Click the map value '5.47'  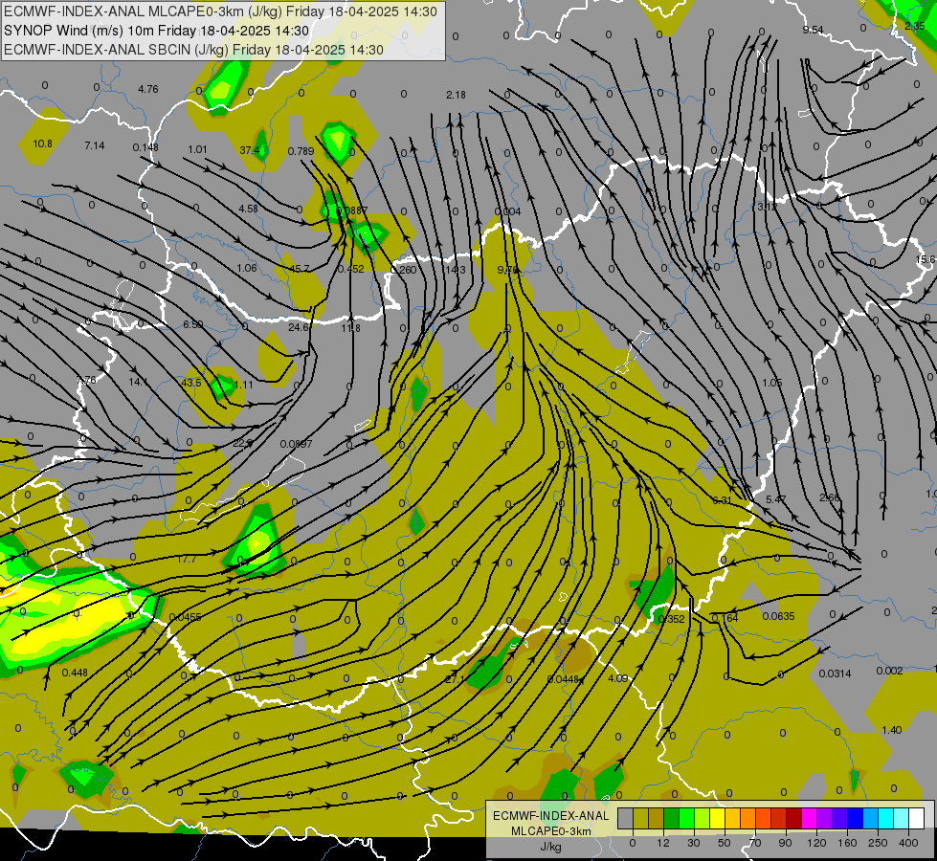pos(775,499)
